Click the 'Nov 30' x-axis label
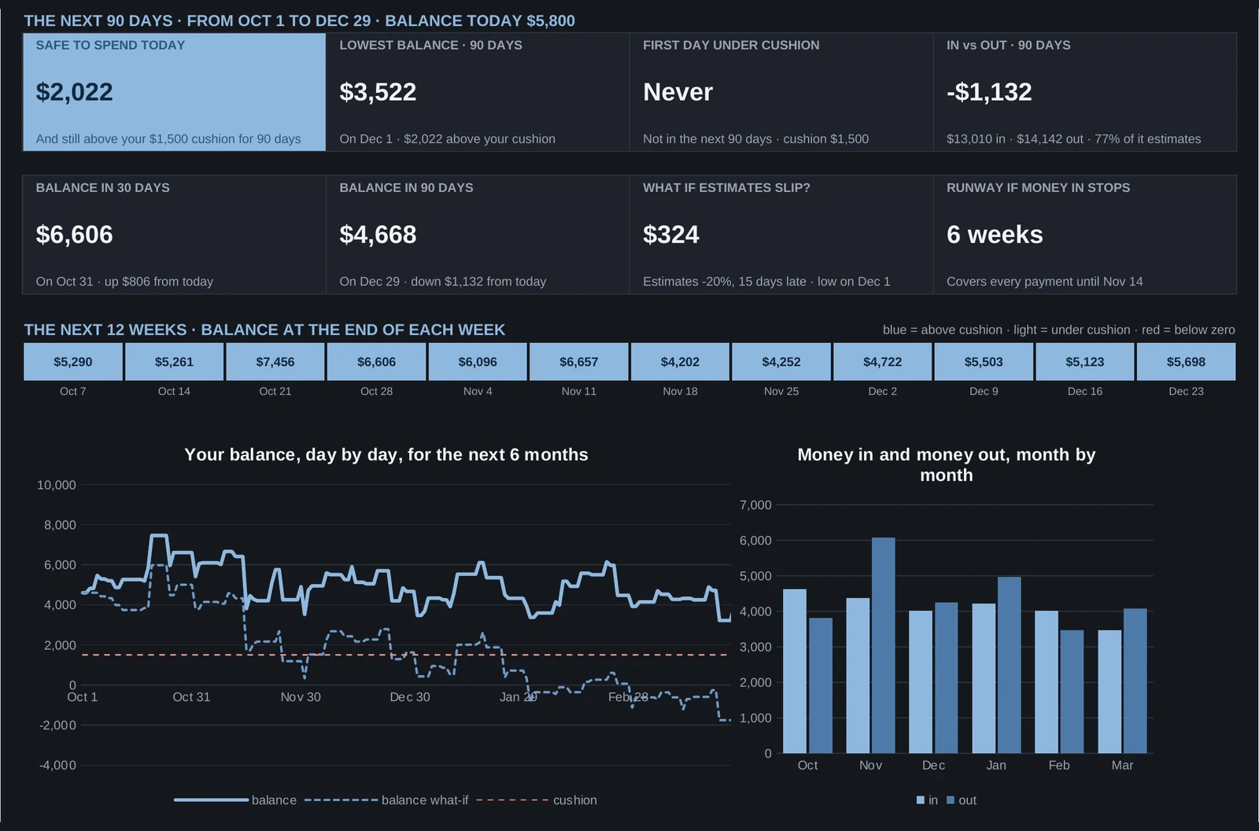Viewport: 1259px width, 831px height. coord(301,697)
